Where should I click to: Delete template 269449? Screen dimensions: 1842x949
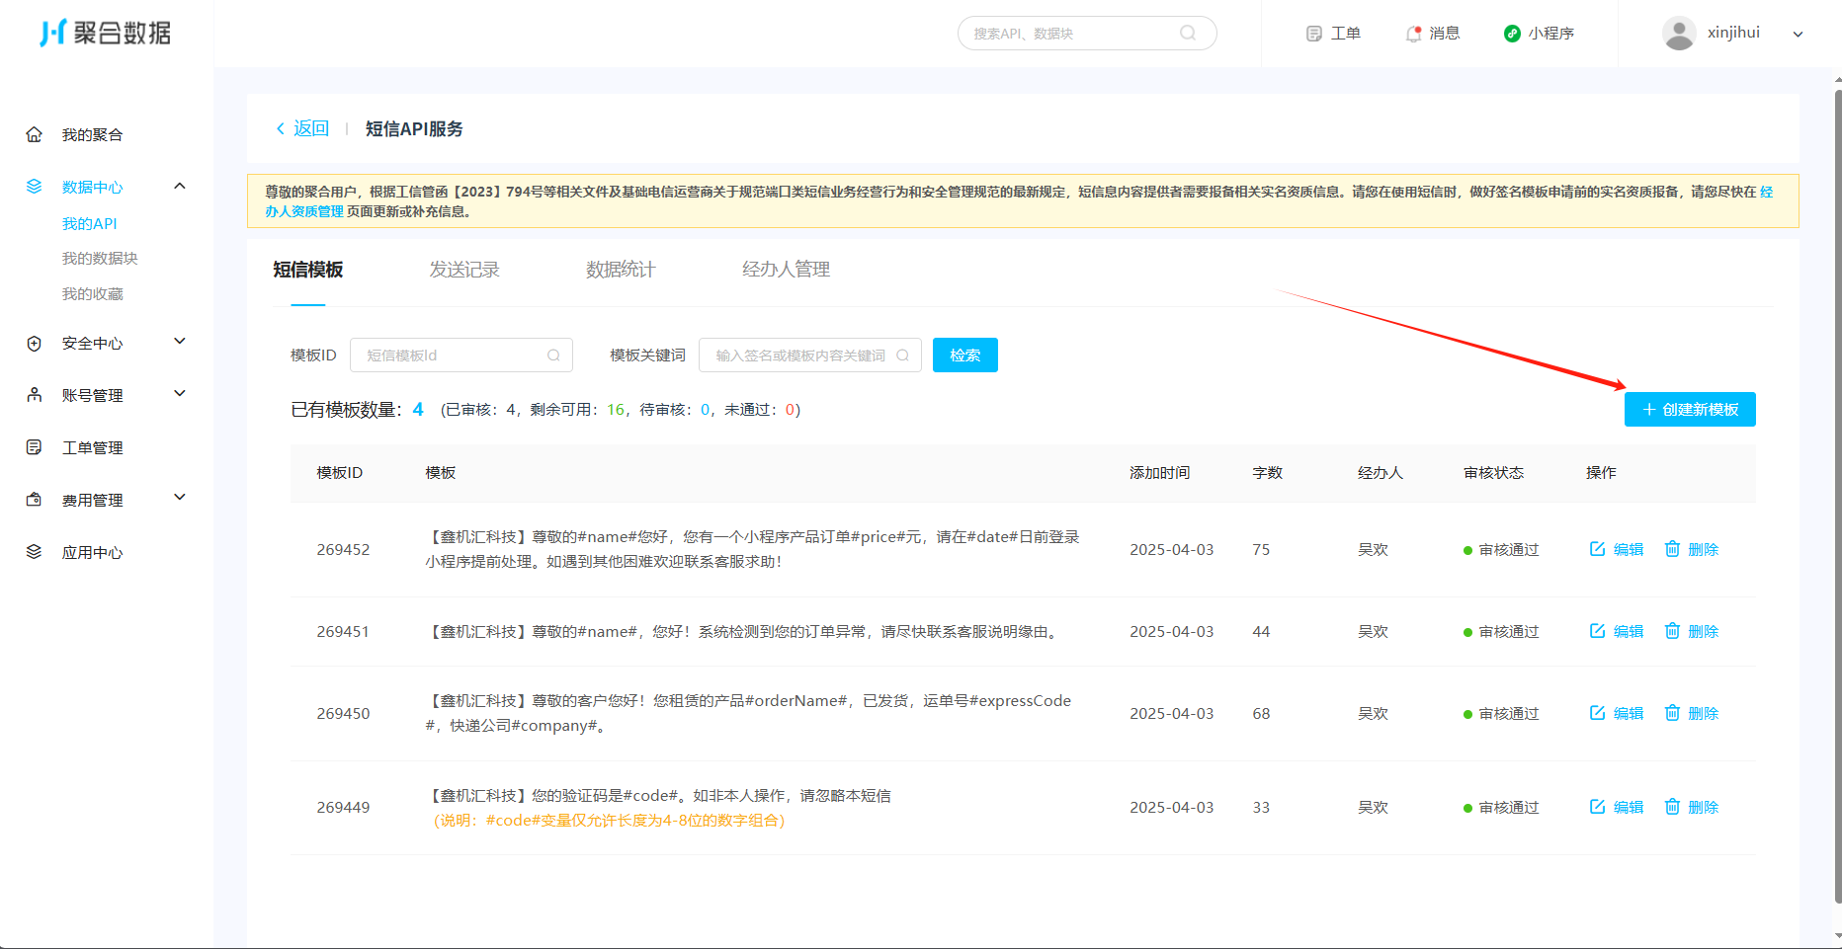1692,807
